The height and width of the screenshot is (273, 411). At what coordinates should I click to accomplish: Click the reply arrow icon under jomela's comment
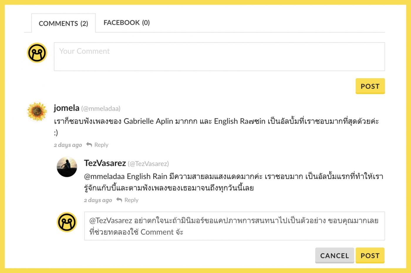point(89,145)
